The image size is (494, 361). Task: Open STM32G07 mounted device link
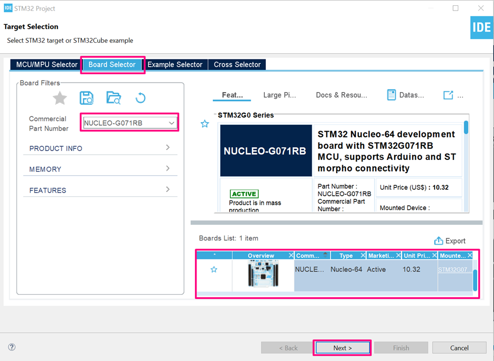click(x=455, y=269)
